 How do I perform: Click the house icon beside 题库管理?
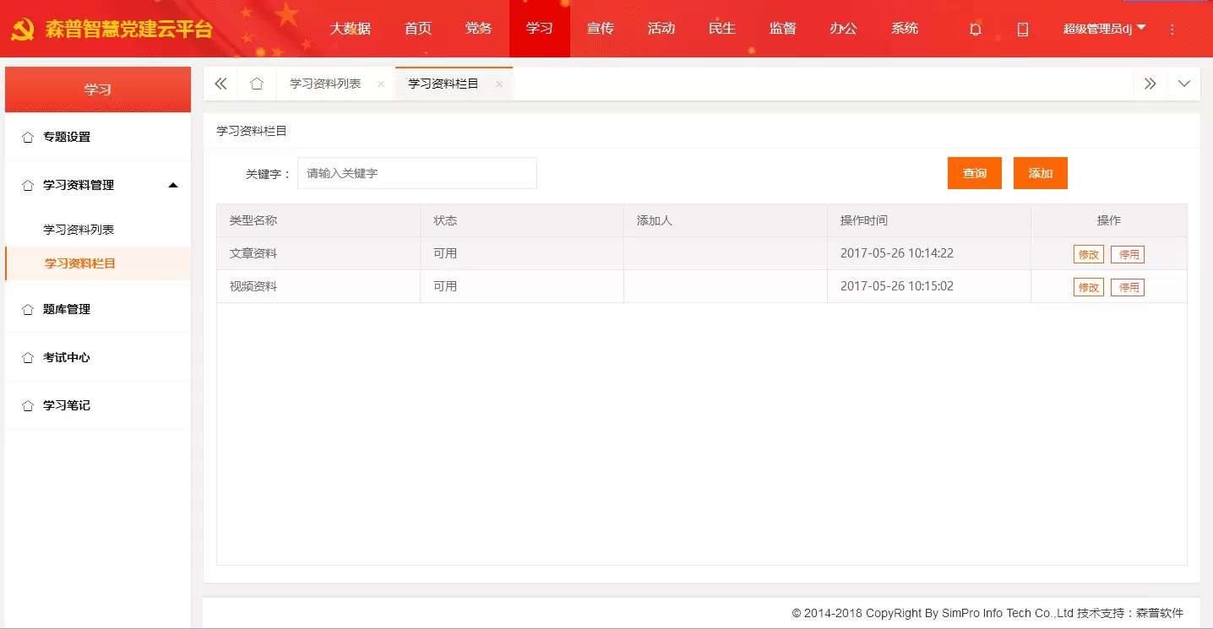[x=28, y=309]
